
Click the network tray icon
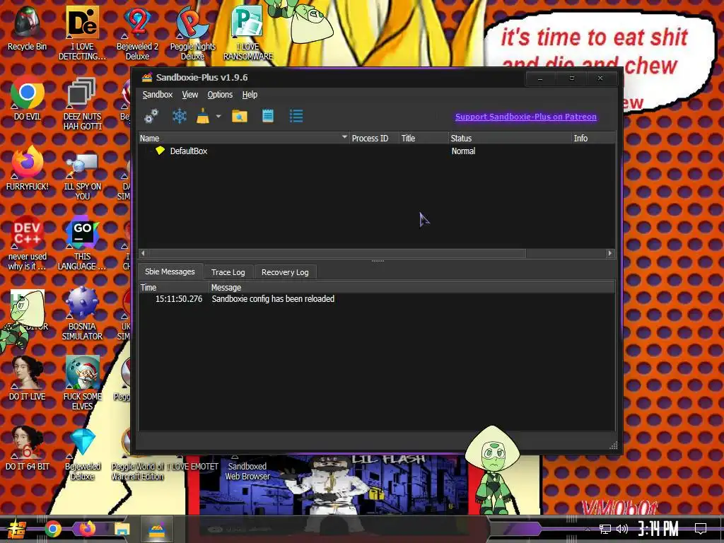pyautogui.click(x=605, y=529)
